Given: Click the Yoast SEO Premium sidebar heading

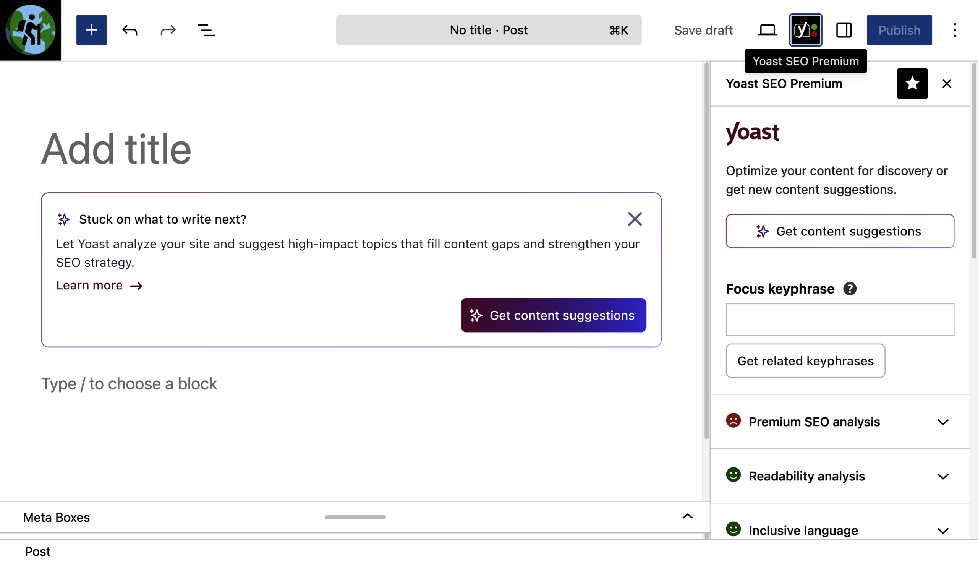Looking at the screenshot, I should pyautogui.click(x=784, y=84).
